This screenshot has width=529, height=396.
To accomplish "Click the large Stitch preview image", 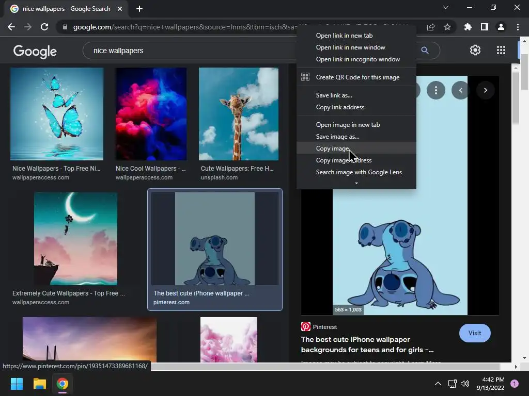I will (400, 252).
